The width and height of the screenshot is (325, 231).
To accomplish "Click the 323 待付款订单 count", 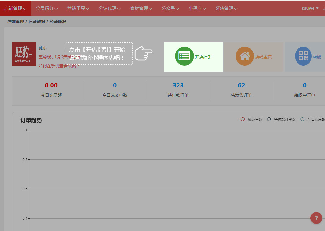I will click(178, 85).
